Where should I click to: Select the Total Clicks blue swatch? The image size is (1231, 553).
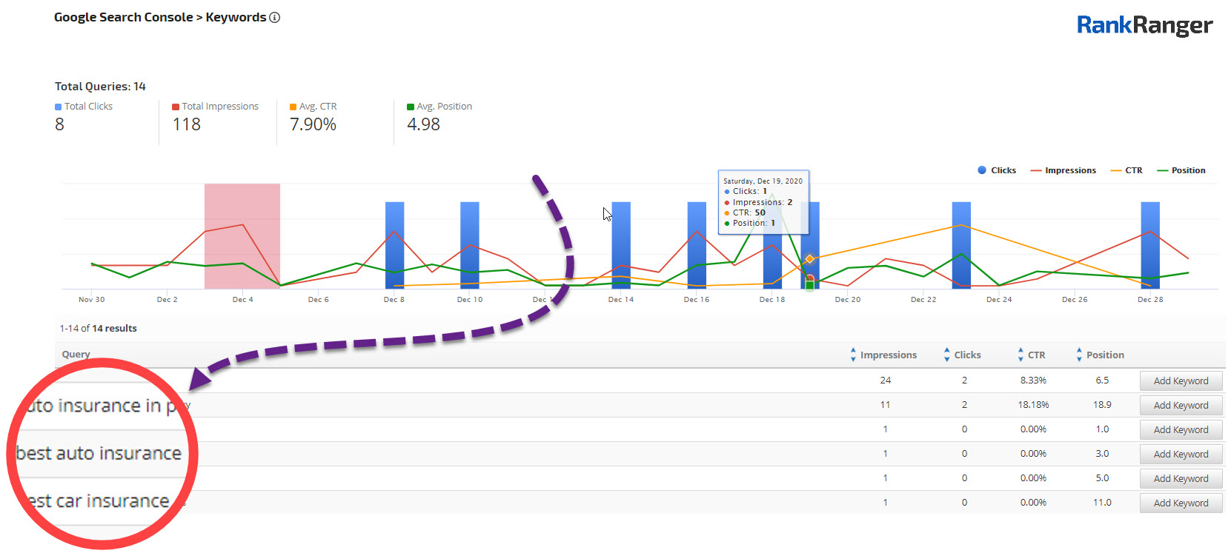click(59, 107)
